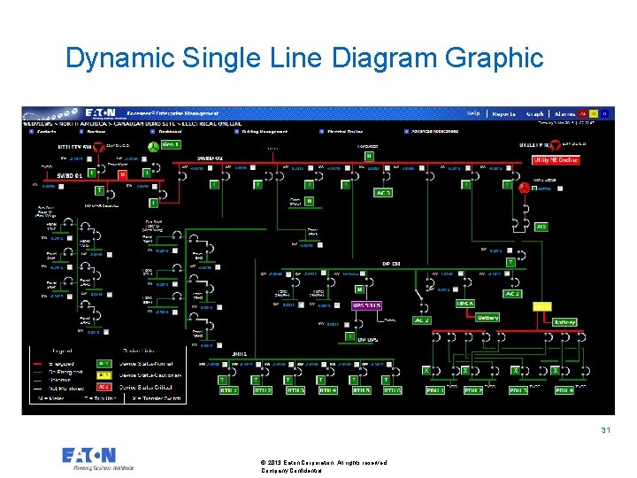
Task: Open the ATS device box
Action: (541, 227)
